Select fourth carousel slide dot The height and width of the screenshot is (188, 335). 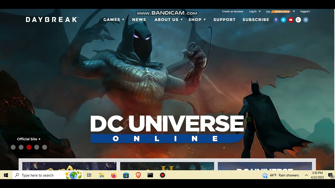(x=37, y=147)
